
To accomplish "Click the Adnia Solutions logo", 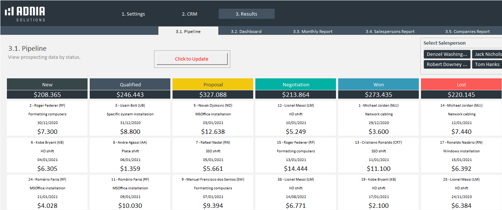I will [25, 14].
